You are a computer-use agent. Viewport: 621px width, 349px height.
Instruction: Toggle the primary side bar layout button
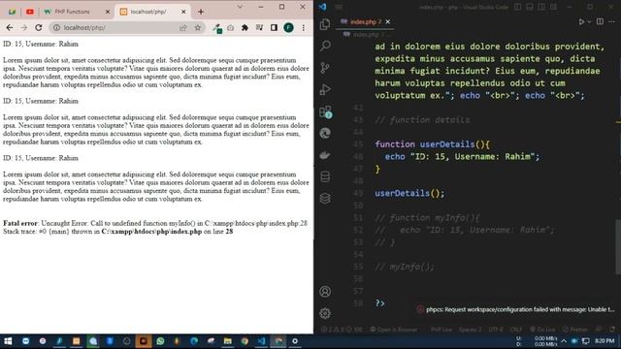(x=517, y=7)
